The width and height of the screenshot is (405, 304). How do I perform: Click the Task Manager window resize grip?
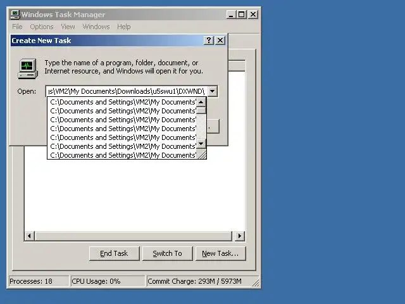[x=256, y=282]
